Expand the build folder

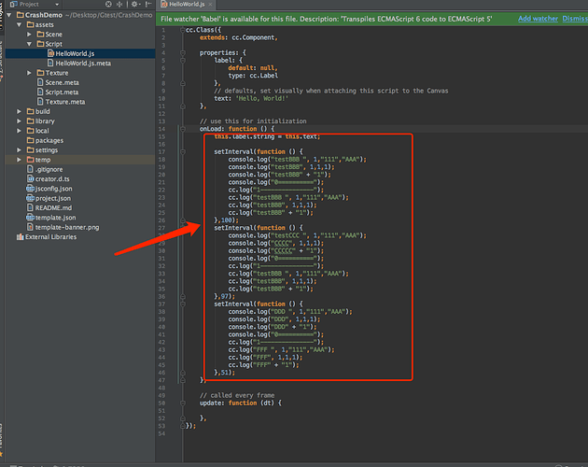[x=18, y=111]
